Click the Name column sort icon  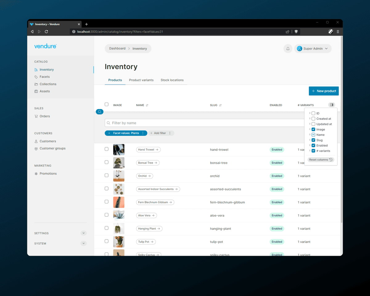(x=147, y=105)
